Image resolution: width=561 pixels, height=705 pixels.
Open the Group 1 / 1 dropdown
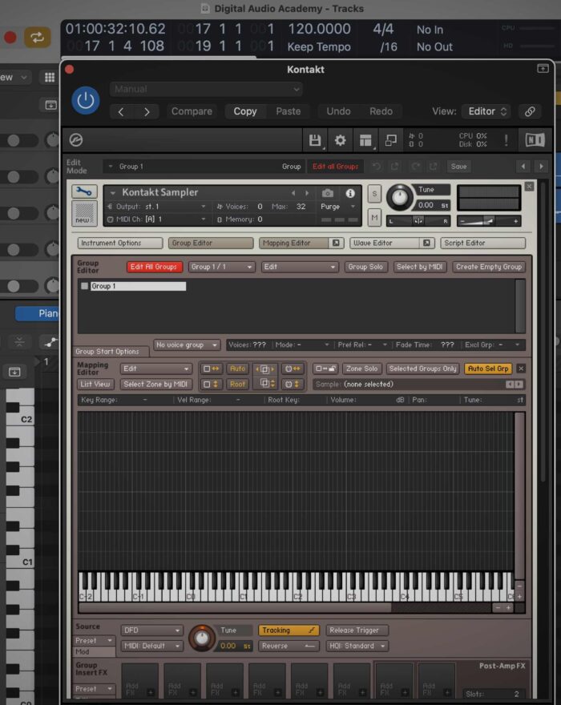tap(222, 267)
